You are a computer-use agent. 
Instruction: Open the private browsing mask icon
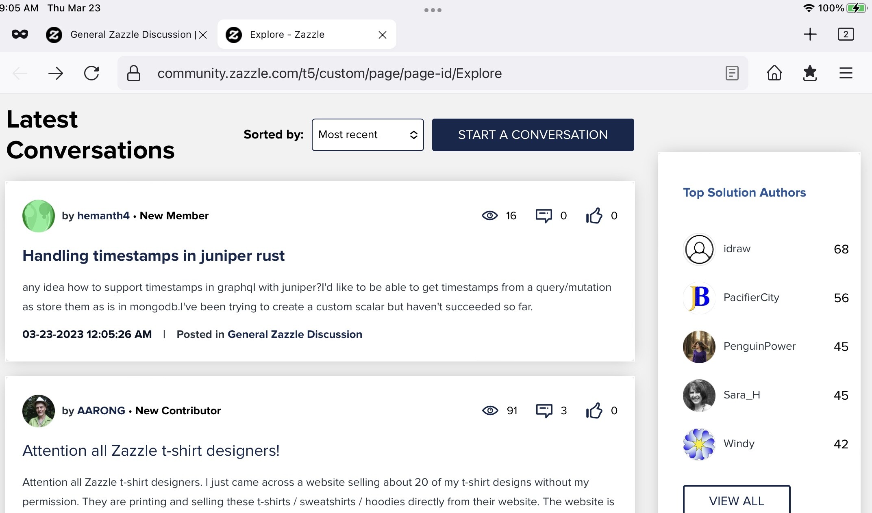20,35
